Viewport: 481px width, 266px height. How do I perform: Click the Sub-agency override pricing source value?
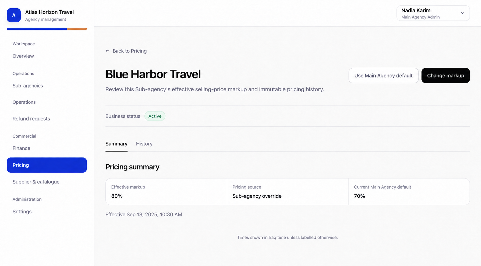tap(257, 196)
